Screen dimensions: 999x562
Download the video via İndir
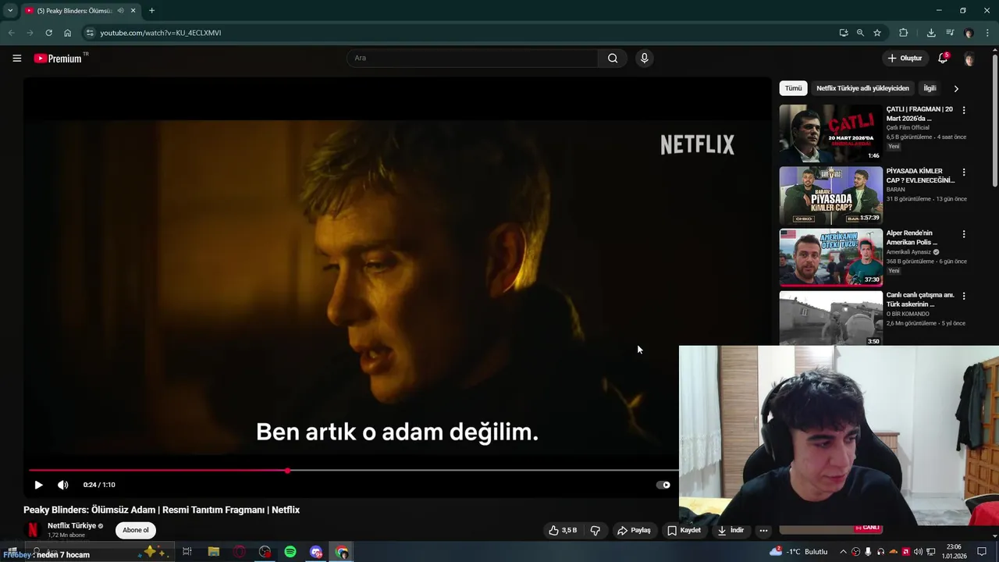731,530
